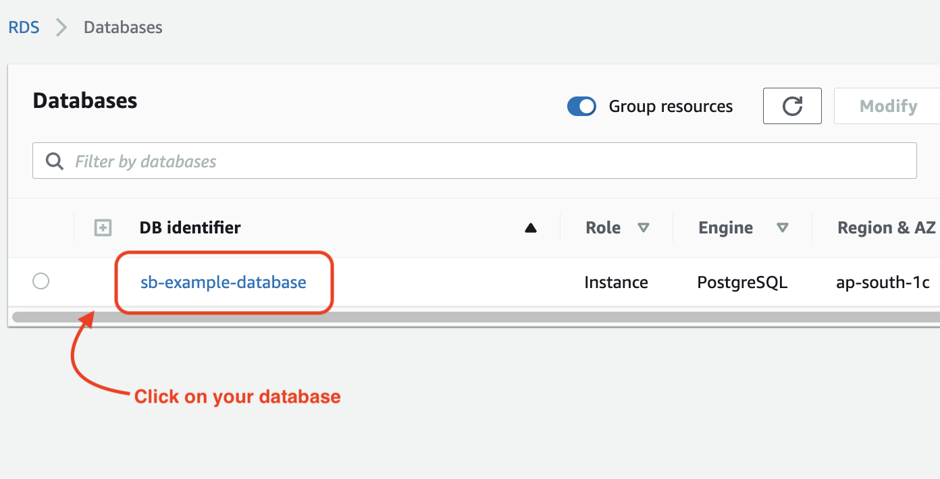Click the PostgreSQL engine cell
The height and width of the screenshot is (479, 940).
(x=742, y=282)
